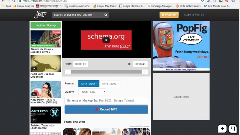Click the To time field 00:20:48
The image size is (240, 135).
140,64
